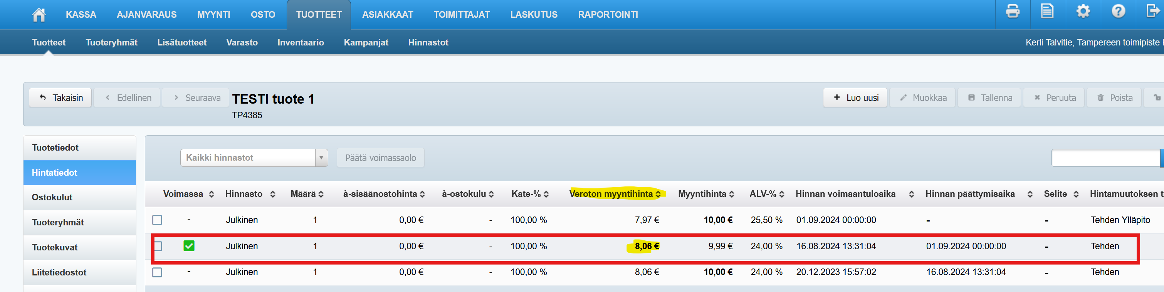Open the RAPORTOINTI main menu tab

coord(608,15)
